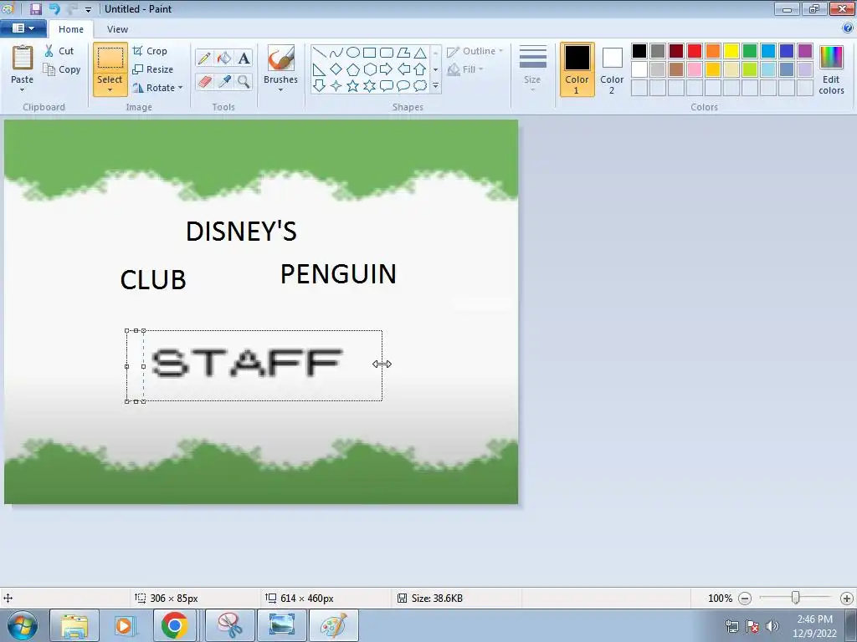Choose the Magnifier tool

(244, 81)
